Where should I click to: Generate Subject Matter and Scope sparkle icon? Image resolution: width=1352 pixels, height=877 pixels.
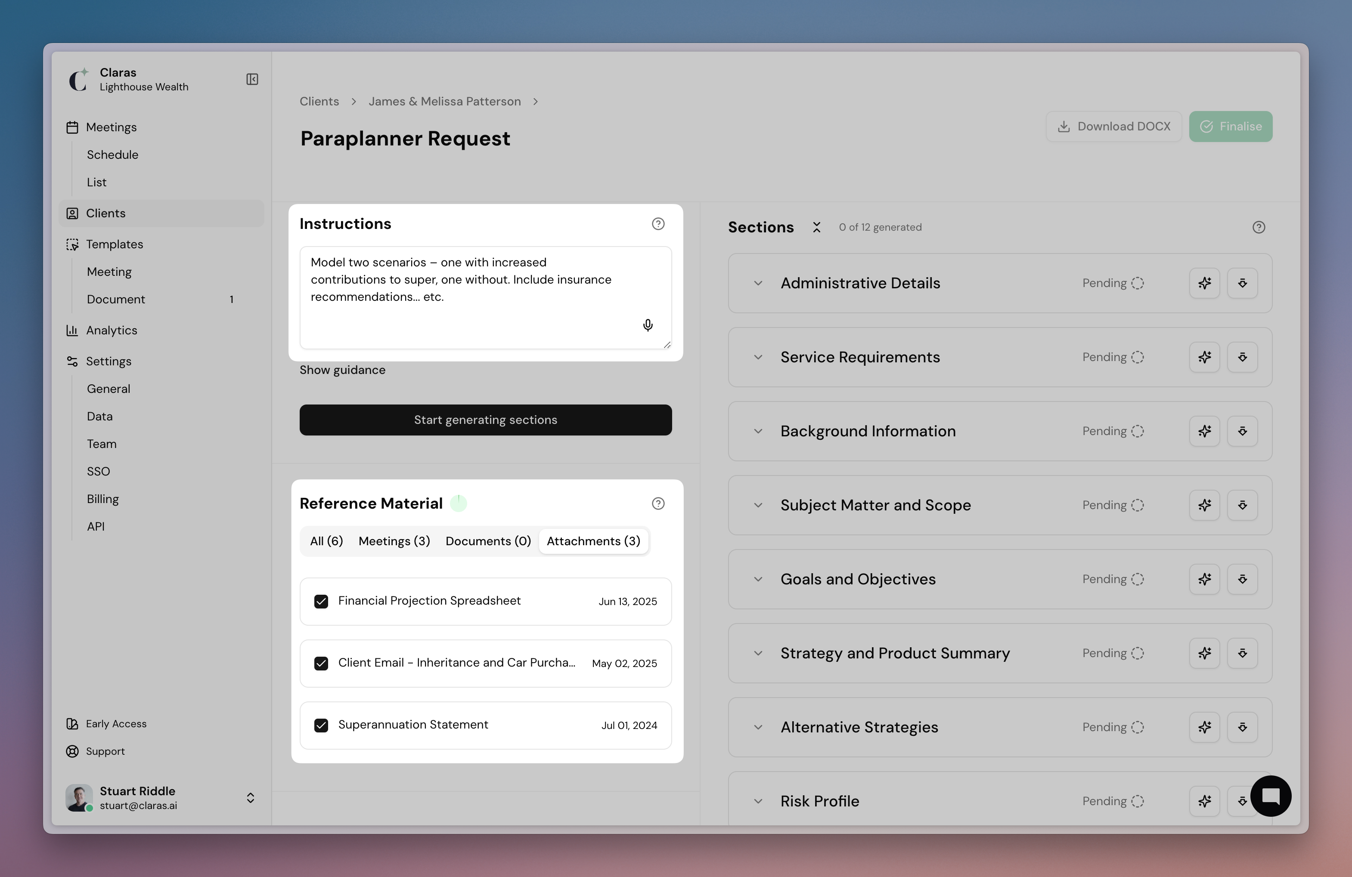pos(1204,505)
